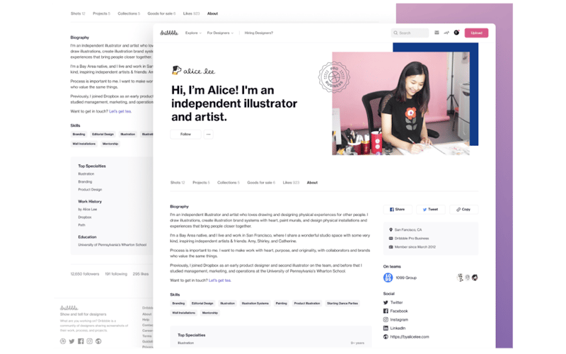Image resolution: width=566 pixels, height=354 pixels.
Task: Open the Shots 12 tab in the front card
Action: click(x=178, y=183)
